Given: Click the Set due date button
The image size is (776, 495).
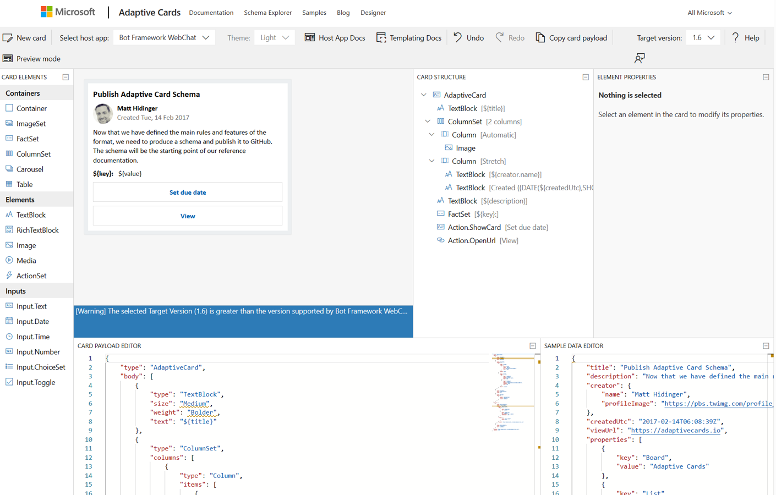Looking at the screenshot, I should pyautogui.click(x=188, y=193).
